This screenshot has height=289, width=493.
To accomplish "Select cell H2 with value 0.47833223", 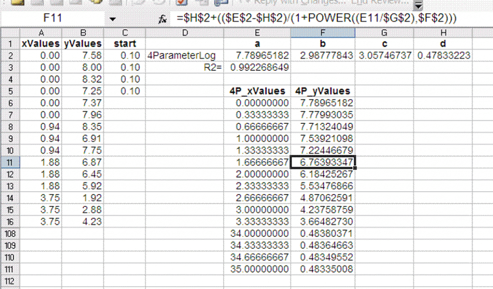I will point(443,55).
